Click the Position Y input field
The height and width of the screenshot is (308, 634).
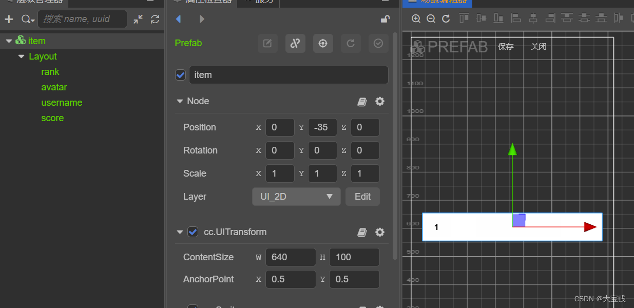coord(322,127)
